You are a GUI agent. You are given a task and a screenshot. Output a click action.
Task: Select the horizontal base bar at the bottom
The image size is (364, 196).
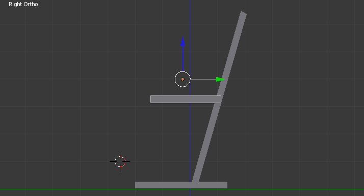[x=181, y=185]
